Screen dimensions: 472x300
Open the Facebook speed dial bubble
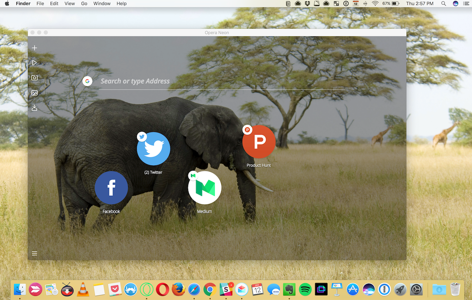[x=111, y=188]
